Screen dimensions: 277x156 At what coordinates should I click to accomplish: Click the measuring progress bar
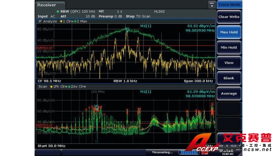coord(189,152)
